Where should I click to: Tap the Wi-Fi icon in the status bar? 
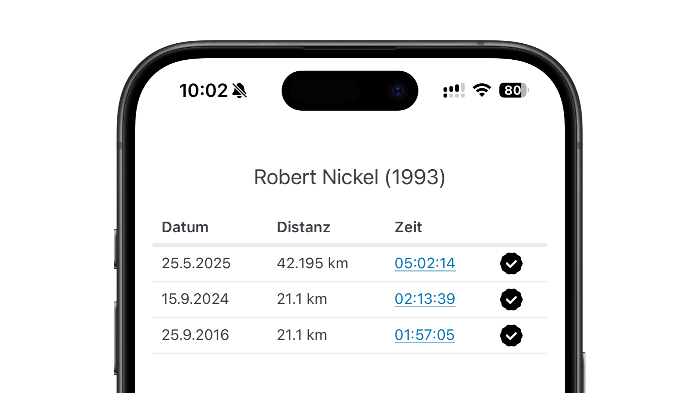coord(482,90)
